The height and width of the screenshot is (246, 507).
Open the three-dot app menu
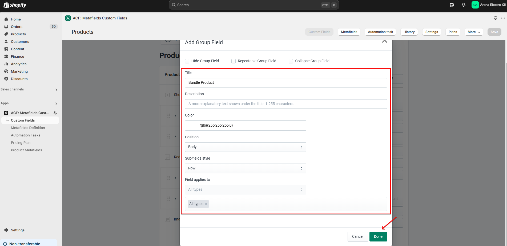(x=503, y=18)
